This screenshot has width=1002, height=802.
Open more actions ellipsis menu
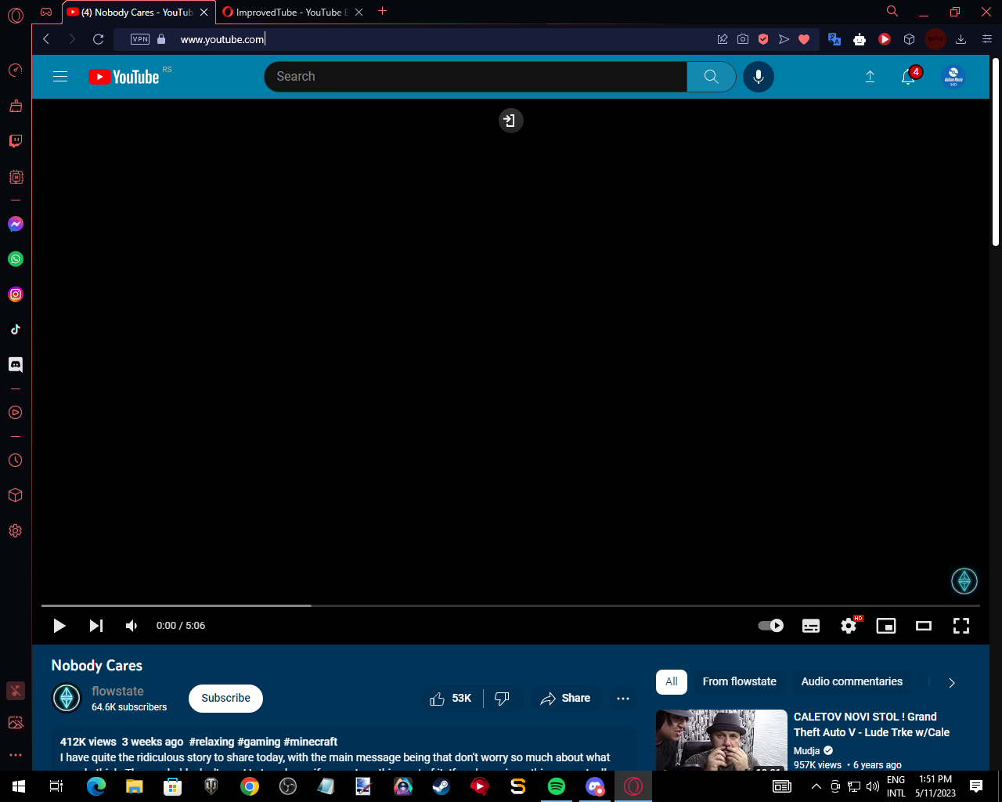pos(623,699)
